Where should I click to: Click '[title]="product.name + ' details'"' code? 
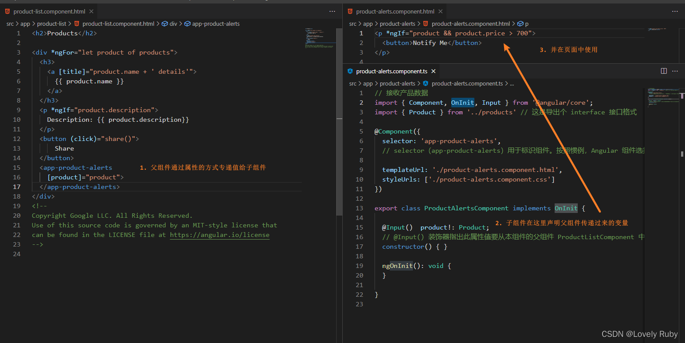pyautogui.click(x=126, y=72)
